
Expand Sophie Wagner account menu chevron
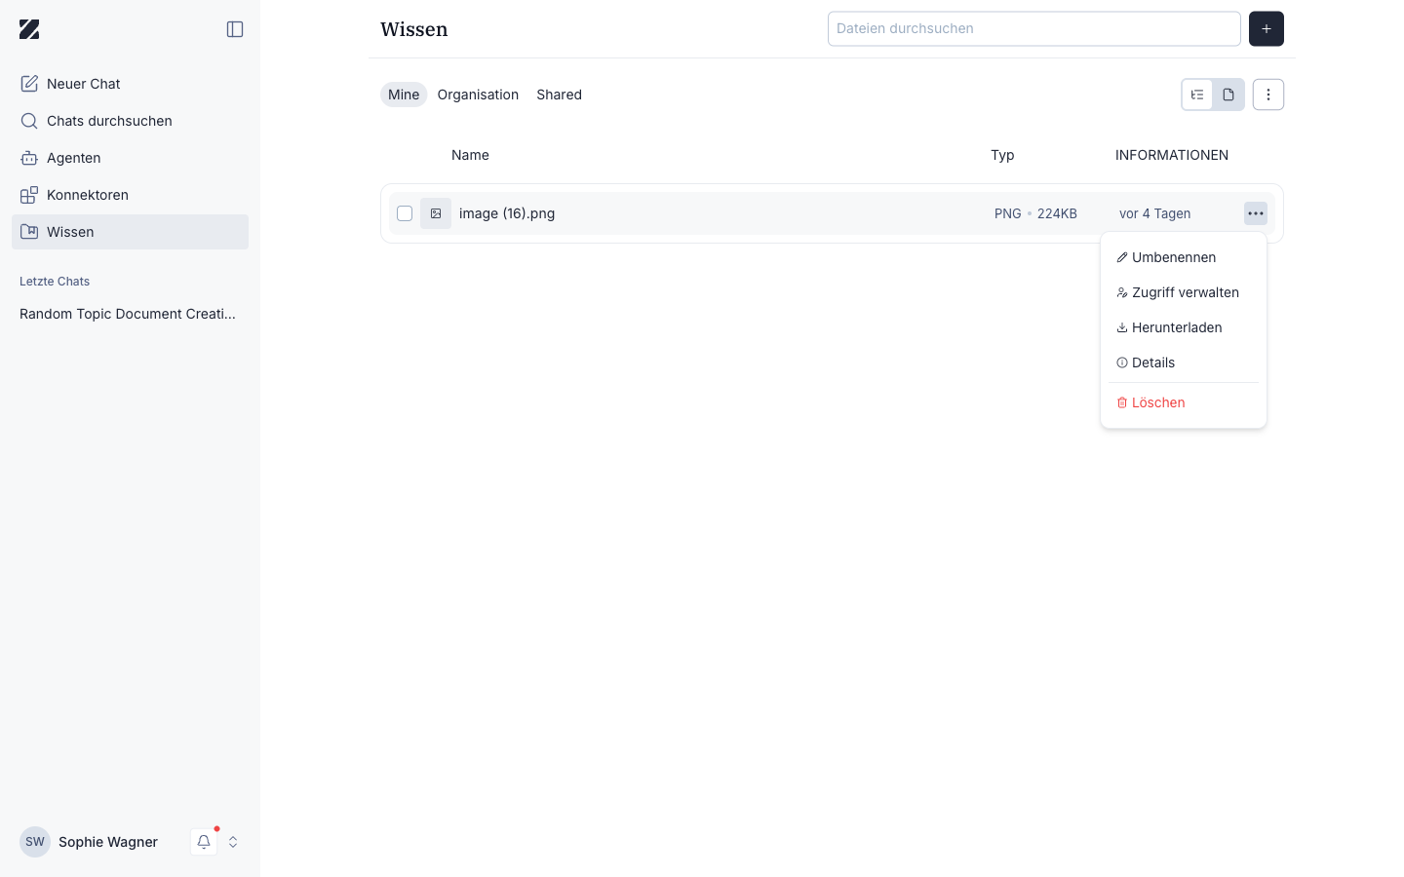point(233,842)
